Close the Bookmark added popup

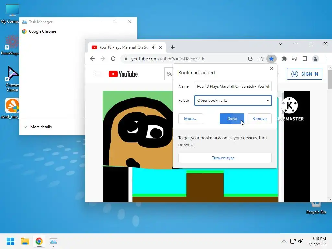pos(272,68)
